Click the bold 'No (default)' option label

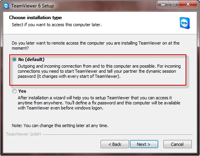tap(31, 59)
